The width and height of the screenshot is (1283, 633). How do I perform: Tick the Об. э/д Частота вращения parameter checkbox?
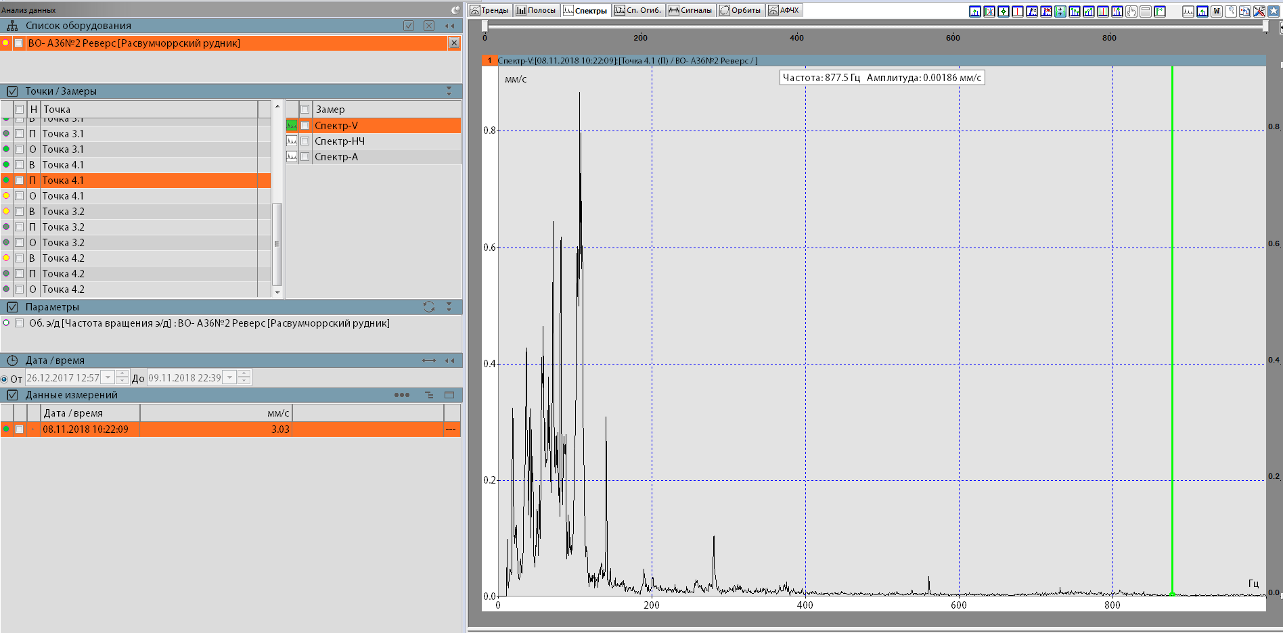pyautogui.click(x=19, y=323)
